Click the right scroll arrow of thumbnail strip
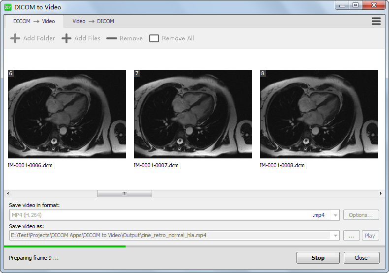The width and height of the screenshot is (389, 273). [x=381, y=194]
